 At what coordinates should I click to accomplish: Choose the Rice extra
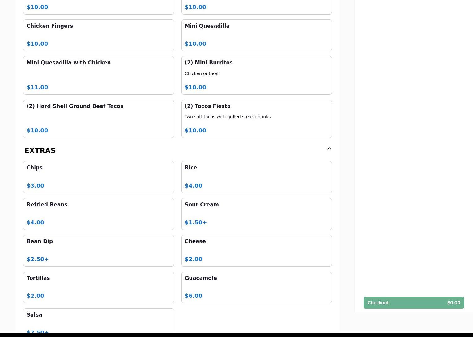coord(257,177)
